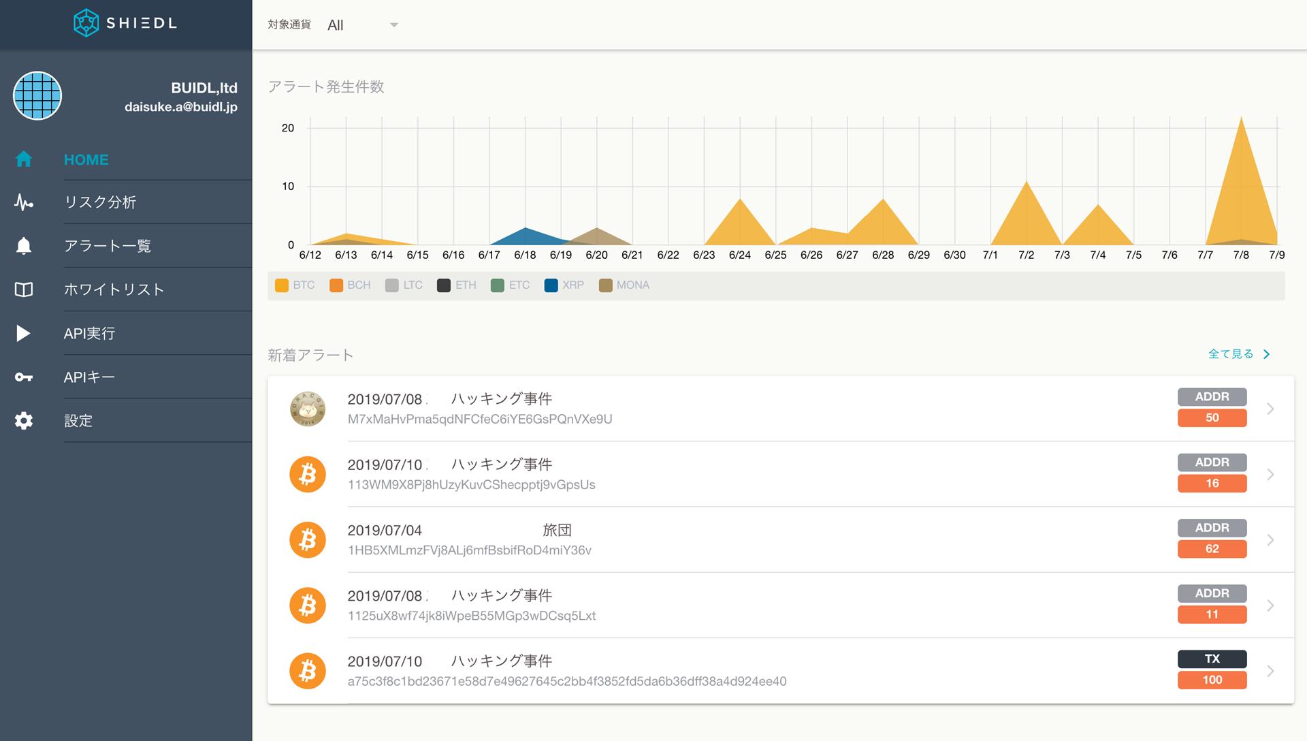Open APIキー in the sidebar
Image resolution: width=1307 pixels, height=741 pixels.
(89, 377)
